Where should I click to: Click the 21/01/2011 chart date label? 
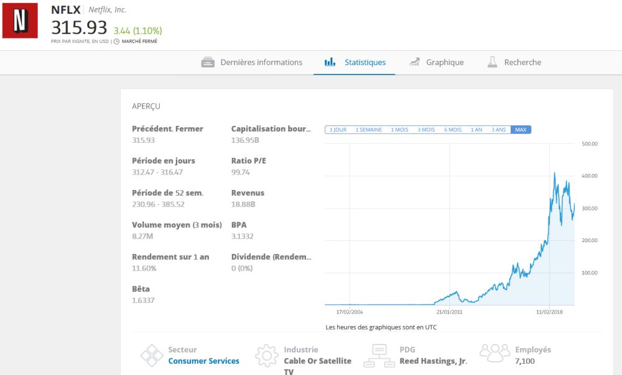(450, 312)
